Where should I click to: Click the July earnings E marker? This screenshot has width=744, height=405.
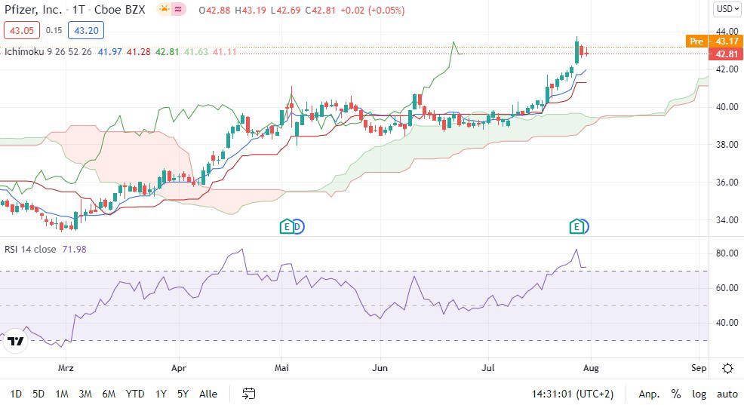tap(576, 227)
